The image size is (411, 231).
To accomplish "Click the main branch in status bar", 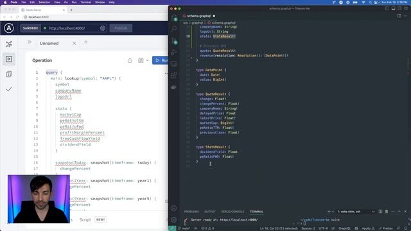I will pyautogui.click(x=184, y=228).
